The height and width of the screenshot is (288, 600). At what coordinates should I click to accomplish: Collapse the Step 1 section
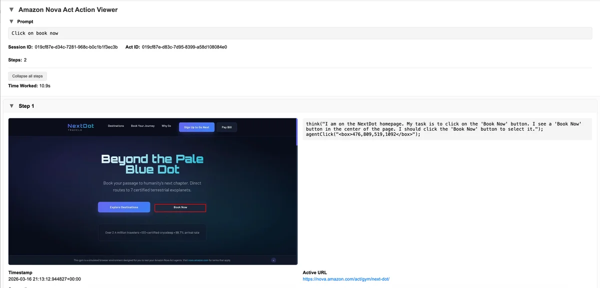click(x=11, y=106)
